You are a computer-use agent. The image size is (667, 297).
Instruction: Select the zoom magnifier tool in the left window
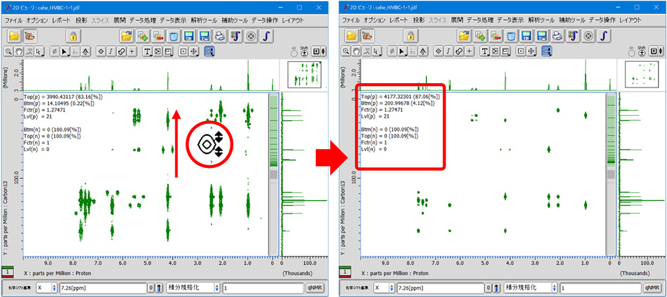tap(9, 52)
